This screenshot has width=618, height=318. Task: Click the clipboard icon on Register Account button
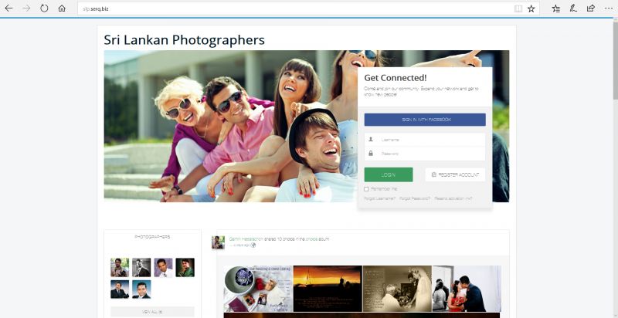click(x=434, y=174)
